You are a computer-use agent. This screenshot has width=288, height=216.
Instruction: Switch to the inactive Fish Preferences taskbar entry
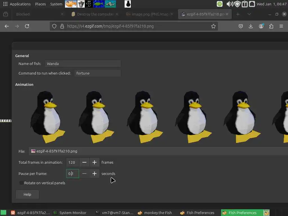click(x=197, y=213)
